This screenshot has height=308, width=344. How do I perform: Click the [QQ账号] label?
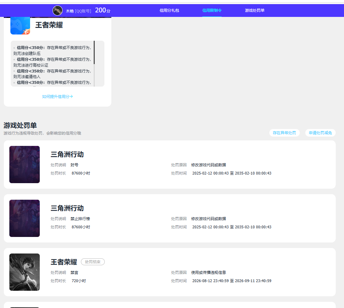83,11
